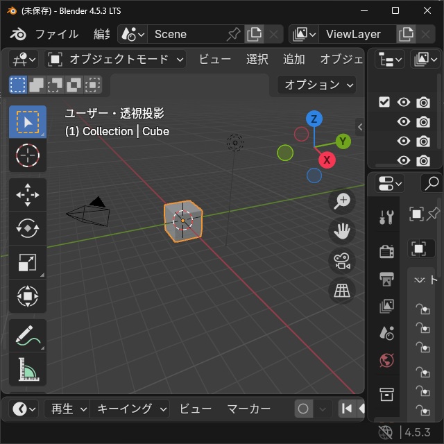444x444 pixels.
Task: Open the viewport View (ビュー) menu
Action: 214,59
